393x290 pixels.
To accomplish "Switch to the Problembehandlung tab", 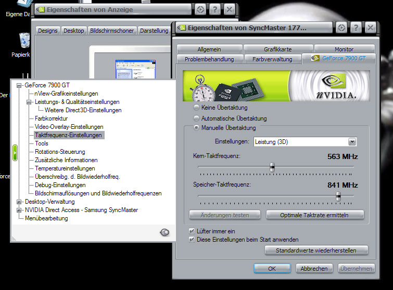I will pyautogui.click(x=209, y=59).
